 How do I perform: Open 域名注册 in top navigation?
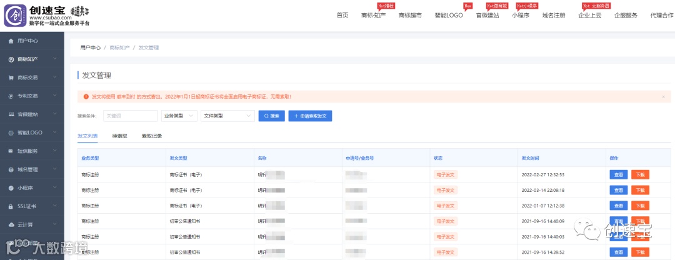point(554,16)
